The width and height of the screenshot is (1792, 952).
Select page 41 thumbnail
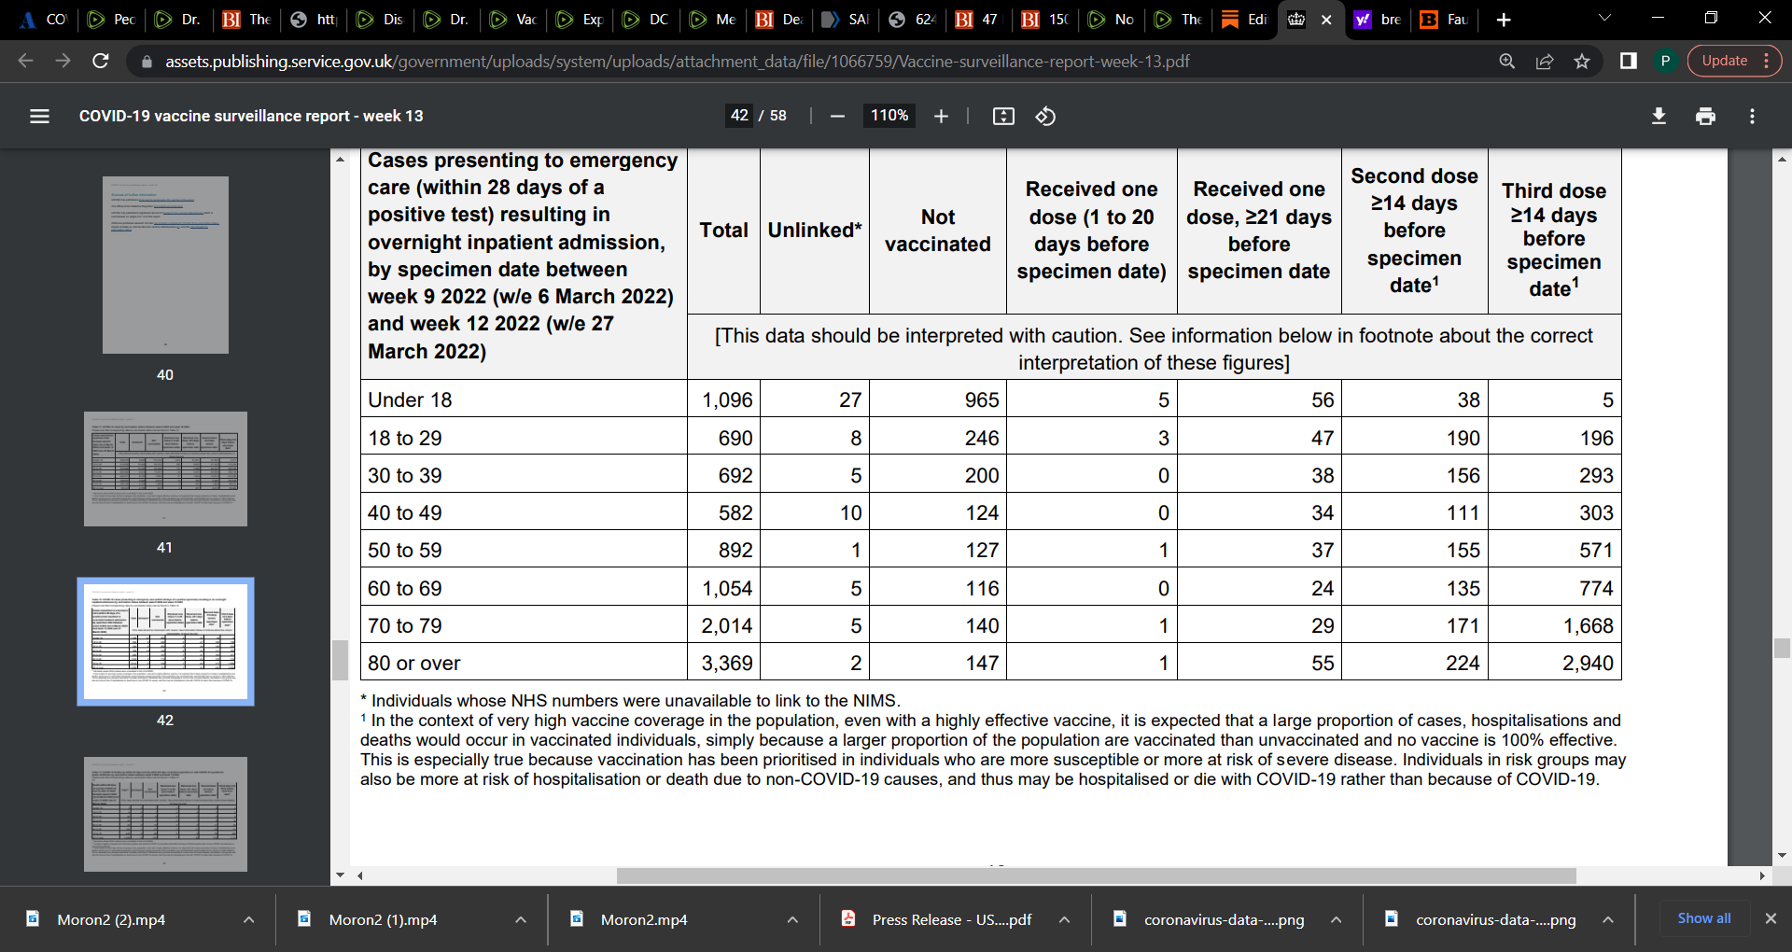(165, 469)
